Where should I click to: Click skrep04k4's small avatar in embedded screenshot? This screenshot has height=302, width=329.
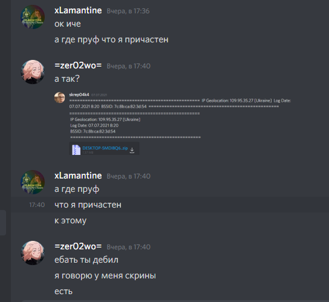click(60, 97)
